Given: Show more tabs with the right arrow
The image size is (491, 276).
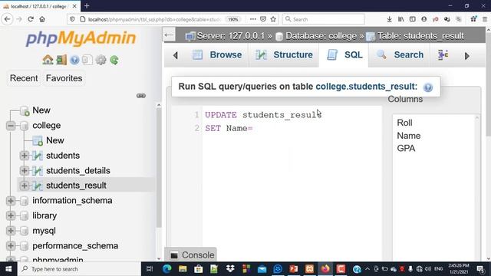Looking at the screenshot, I should point(467,56).
